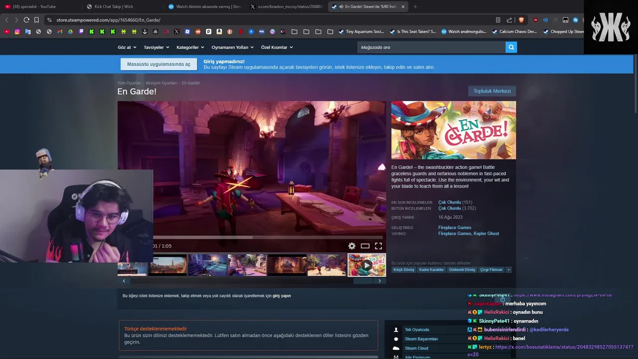Open Twitch bookmark icon
The height and width of the screenshot is (359, 638).
(x=81, y=31)
